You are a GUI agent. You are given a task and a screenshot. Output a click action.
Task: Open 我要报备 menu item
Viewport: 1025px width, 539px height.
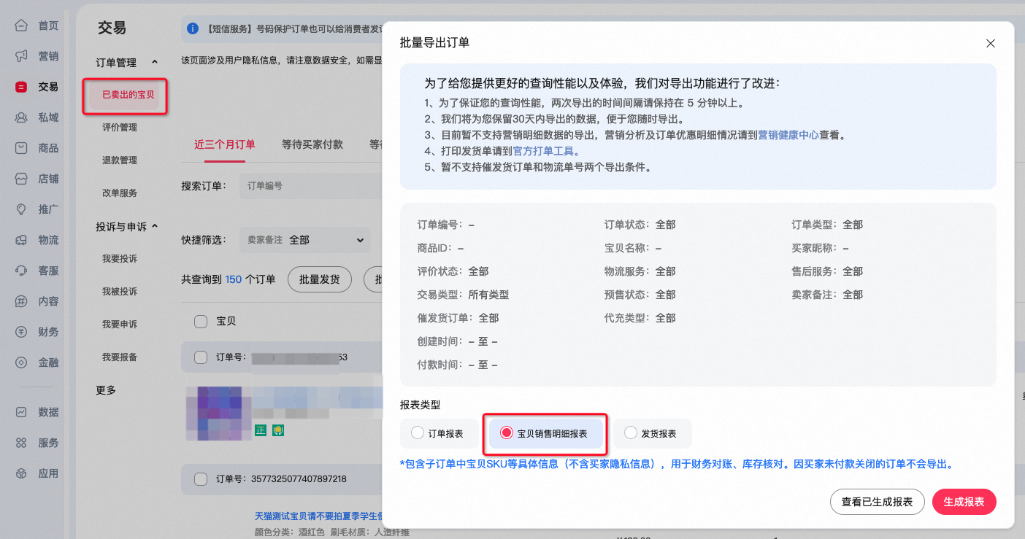[120, 357]
